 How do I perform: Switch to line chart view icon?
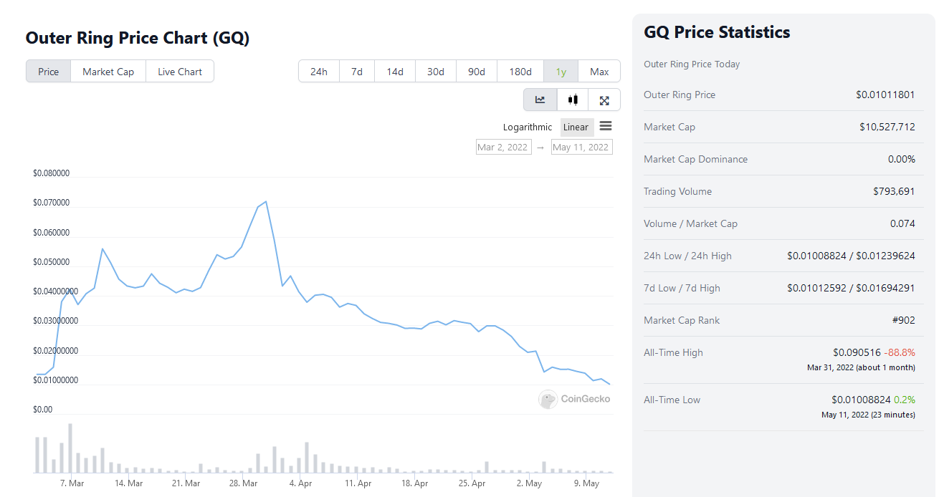pos(540,100)
